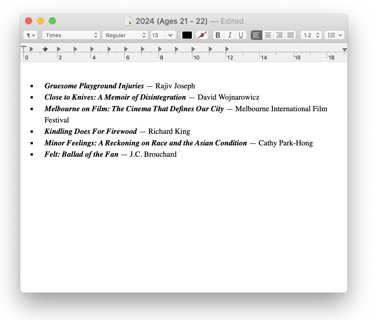Click the document icon in title bar

point(129,21)
